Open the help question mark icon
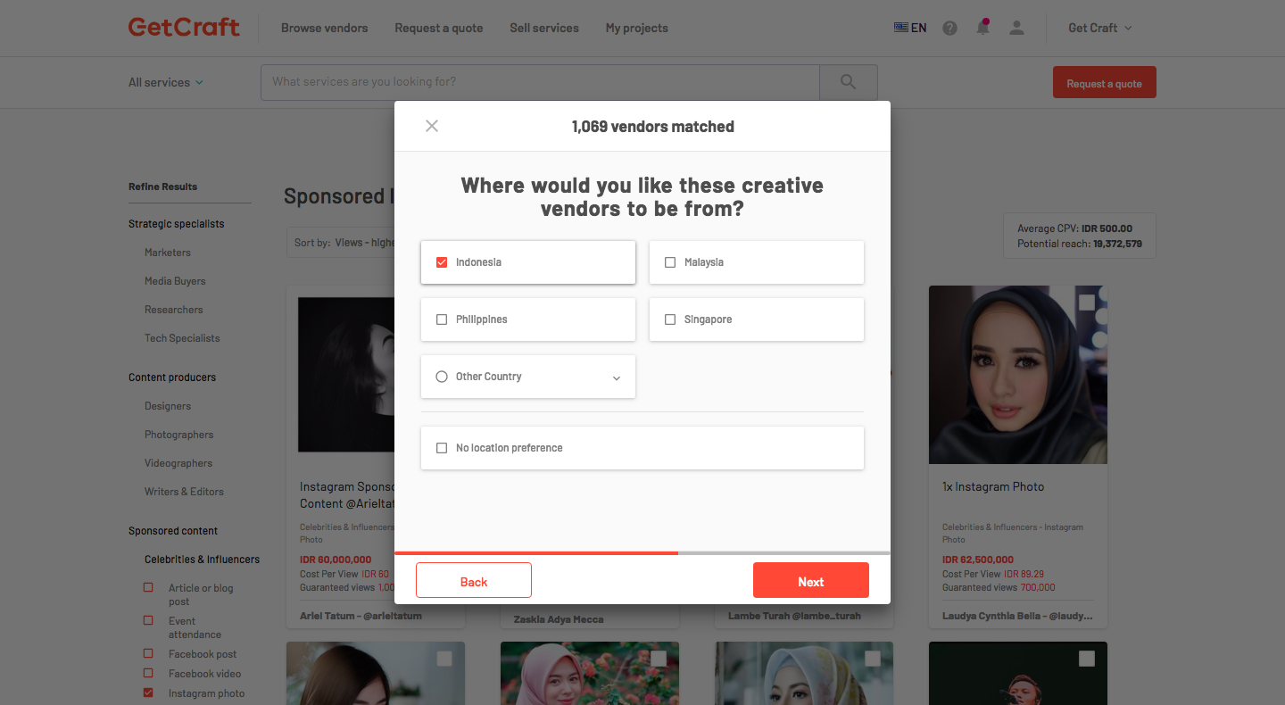Screen dimensions: 1285x705 point(949,28)
